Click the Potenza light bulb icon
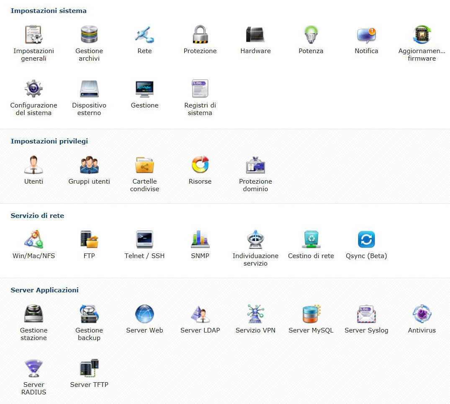The image size is (450, 404). click(x=311, y=35)
